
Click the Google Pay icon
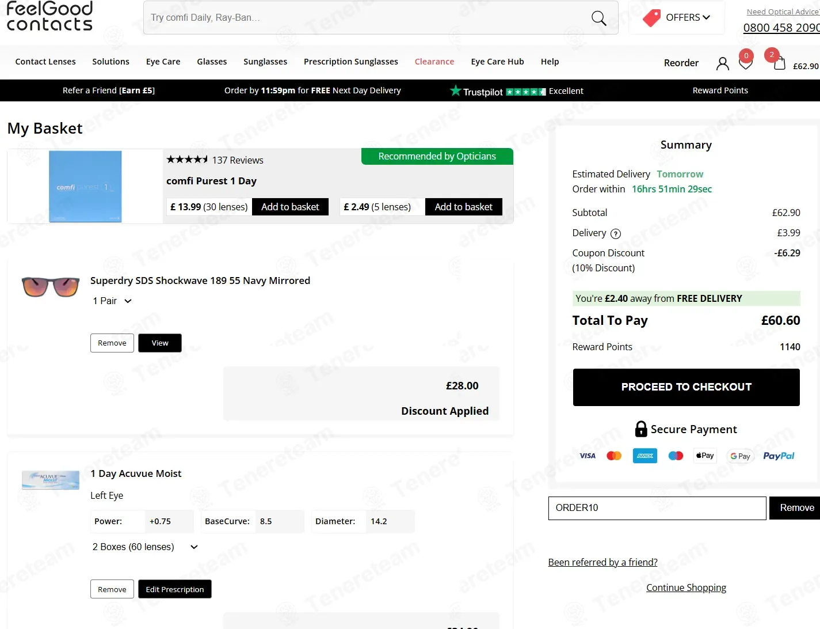(x=740, y=456)
